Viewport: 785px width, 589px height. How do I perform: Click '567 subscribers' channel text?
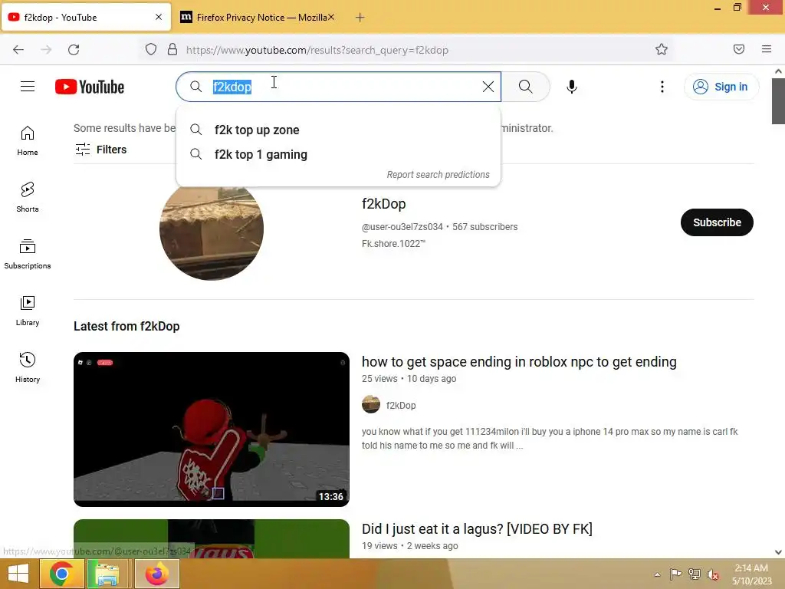pos(485,227)
